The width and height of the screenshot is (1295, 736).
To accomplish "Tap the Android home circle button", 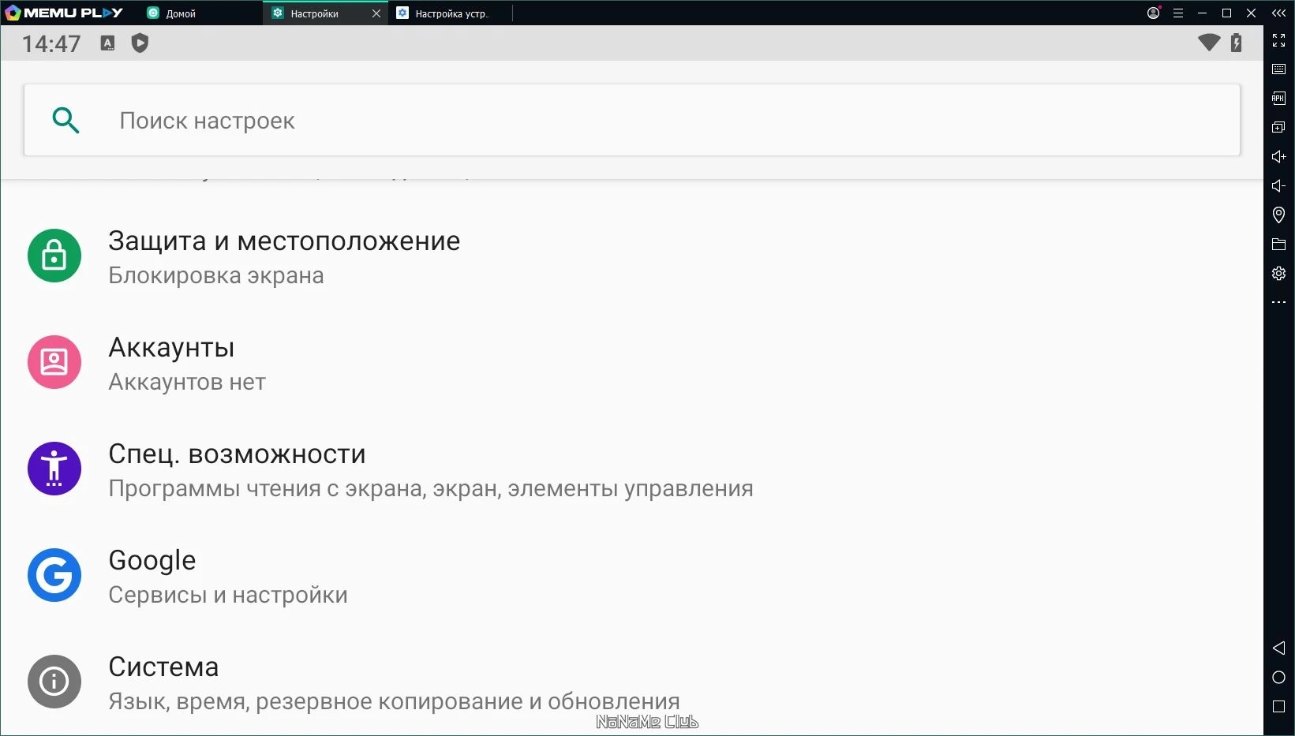I will [x=1279, y=678].
